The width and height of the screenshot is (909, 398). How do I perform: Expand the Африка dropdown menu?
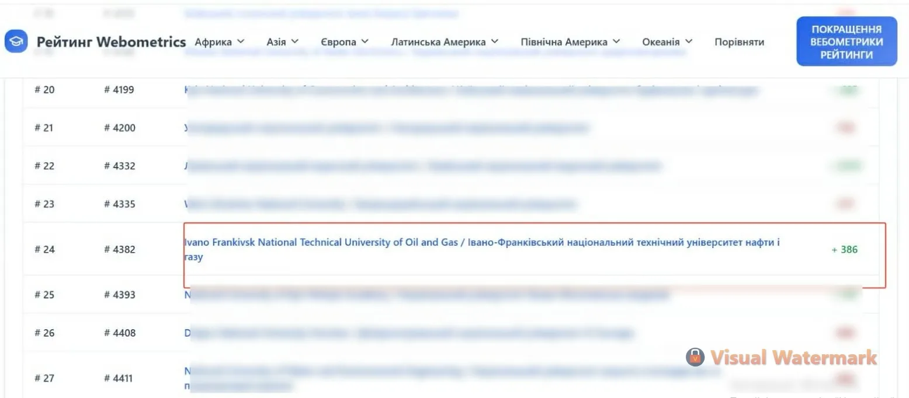click(x=220, y=42)
